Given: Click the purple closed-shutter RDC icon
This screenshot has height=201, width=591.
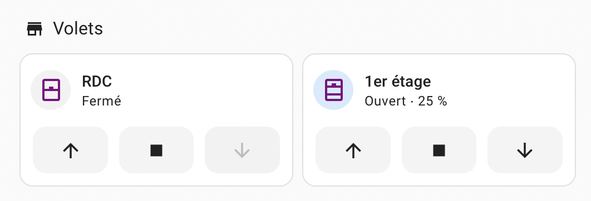Looking at the screenshot, I should point(51,90).
